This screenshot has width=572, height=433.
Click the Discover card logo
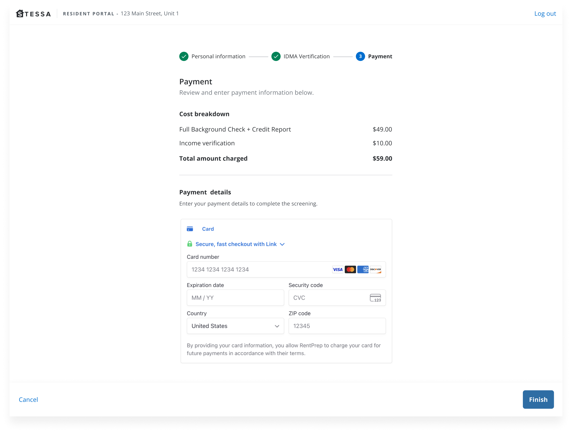375,270
